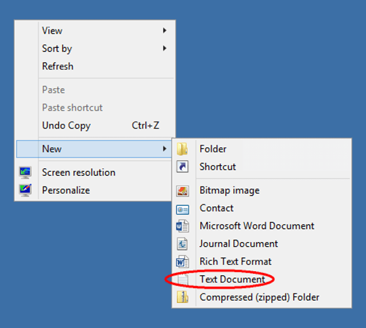Create a new Text Document
This screenshot has height=328, width=366.
click(x=262, y=279)
